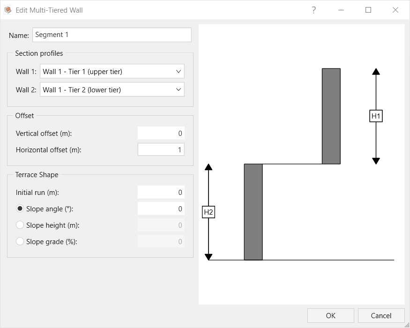Click the Horizontal offset input field

click(161, 149)
